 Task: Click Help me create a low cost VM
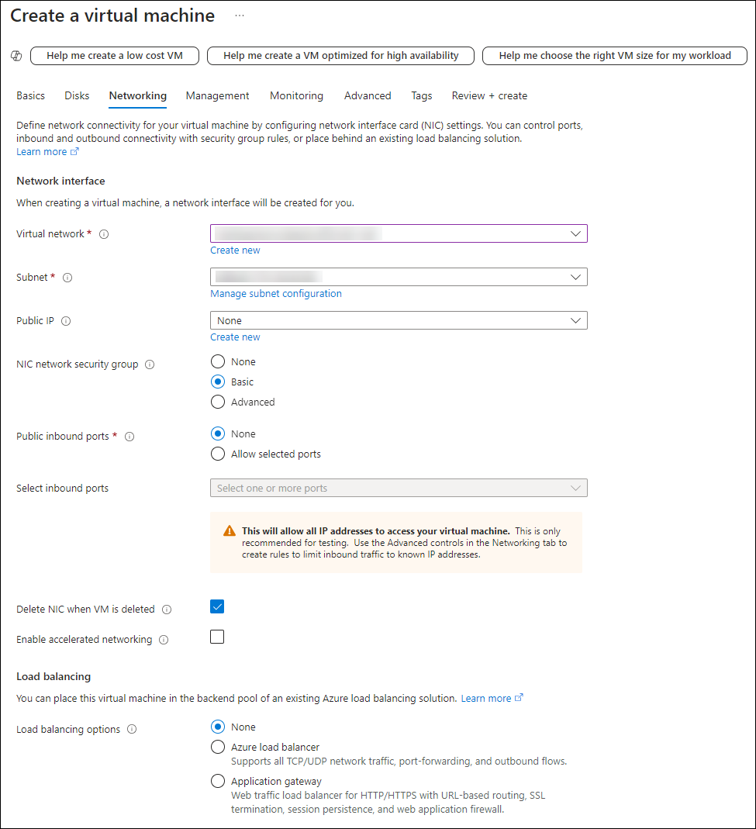coord(115,56)
